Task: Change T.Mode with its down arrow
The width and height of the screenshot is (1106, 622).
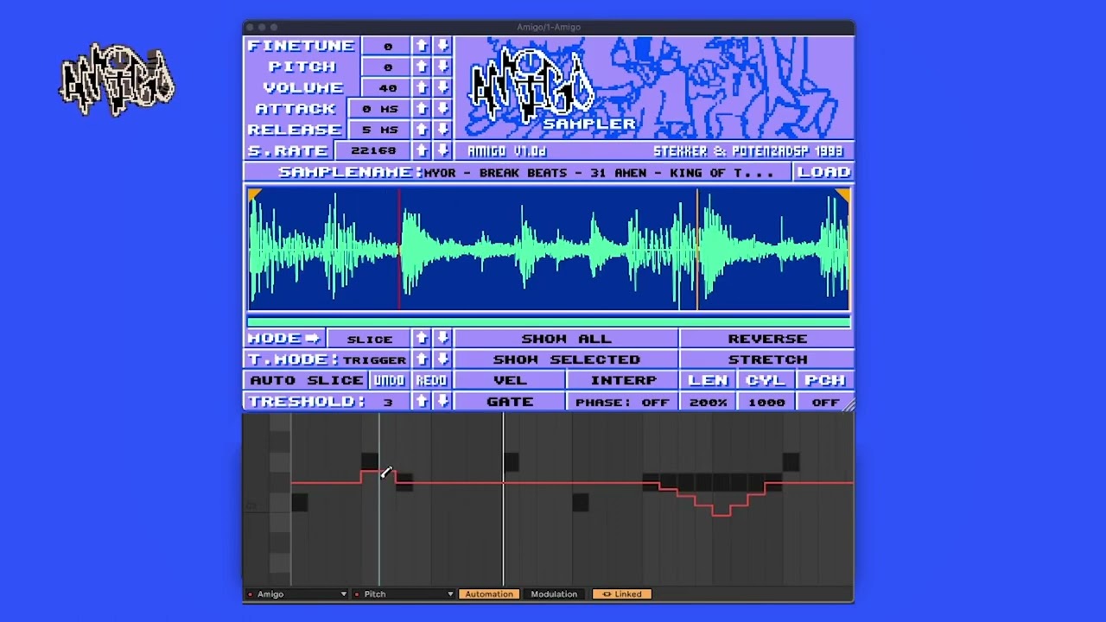Action: click(x=442, y=359)
